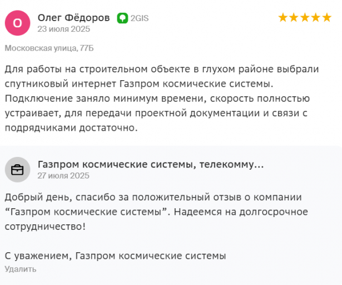Click the 2GIS source label text
Screen dimensions: 342x285
coord(140,18)
